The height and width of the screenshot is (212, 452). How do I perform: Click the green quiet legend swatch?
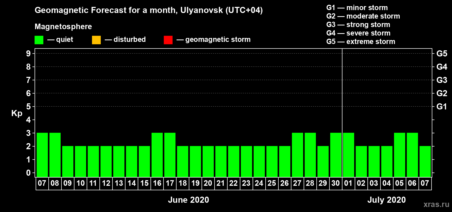tap(39, 40)
